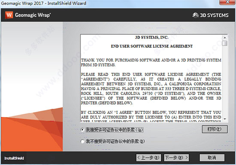
Task: Click the scroll down arrow of the license text
Action: pyautogui.click(x=225, y=119)
